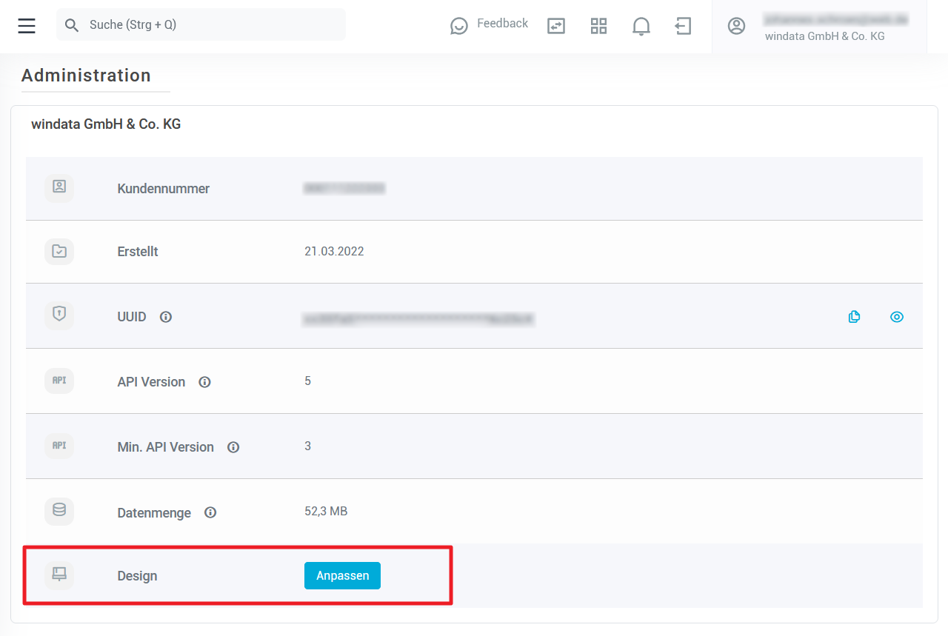948x636 pixels.
Task: Click the logout icon
Action: coord(683,26)
